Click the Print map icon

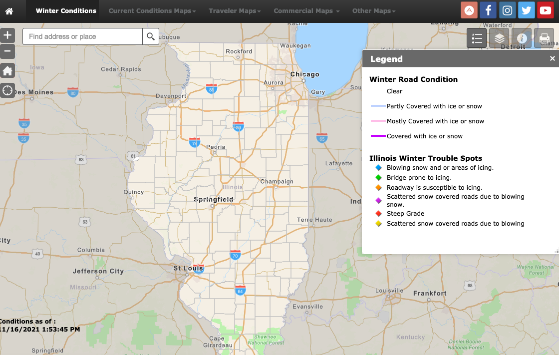tap(544, 38)
